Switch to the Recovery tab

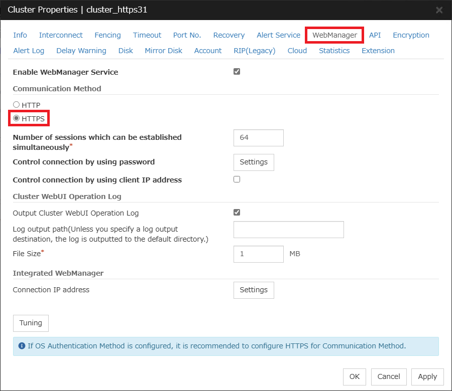pos(229,35)
